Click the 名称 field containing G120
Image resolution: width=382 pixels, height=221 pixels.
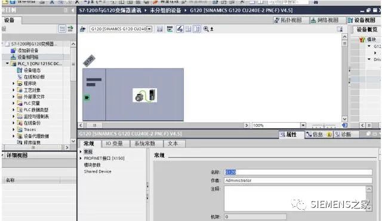pyautogui.click(x=298, y=172)
